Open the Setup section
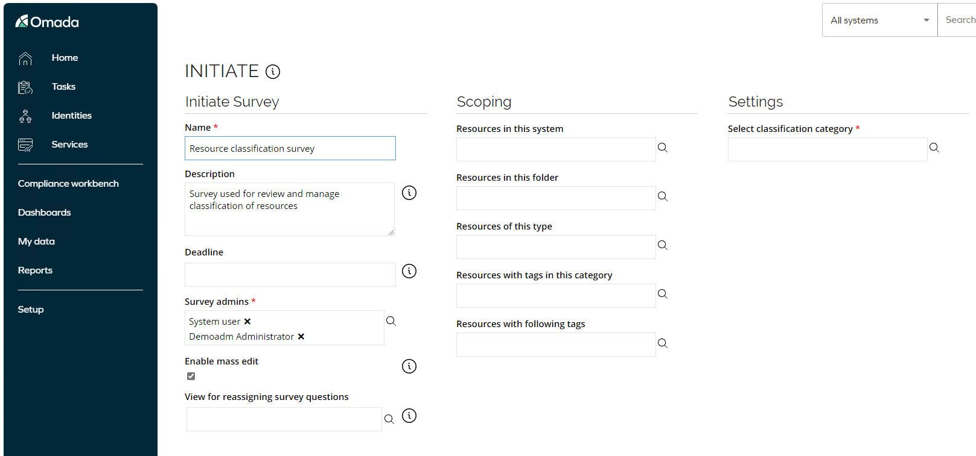Screen dimensions: 976x456 (31, 310)
